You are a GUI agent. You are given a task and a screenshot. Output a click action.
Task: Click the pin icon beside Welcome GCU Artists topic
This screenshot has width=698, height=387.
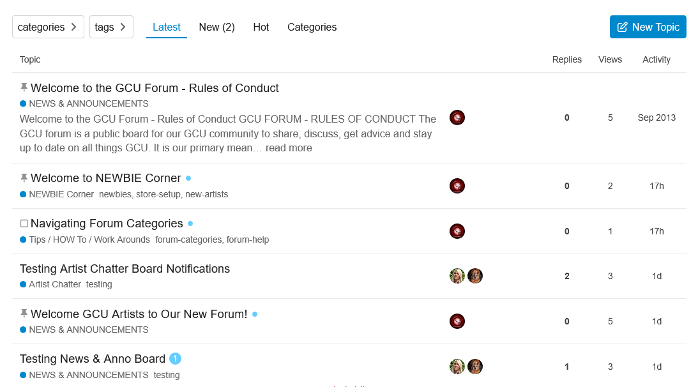(x=24, y=314)
